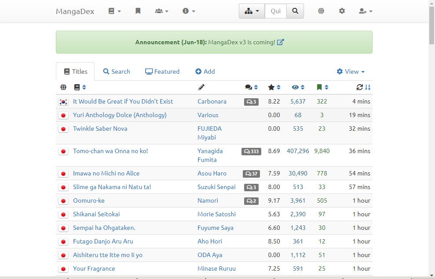435x279 pixels.
Task: Open 333 comments badge for Tomo-chan
Action: 251,151
